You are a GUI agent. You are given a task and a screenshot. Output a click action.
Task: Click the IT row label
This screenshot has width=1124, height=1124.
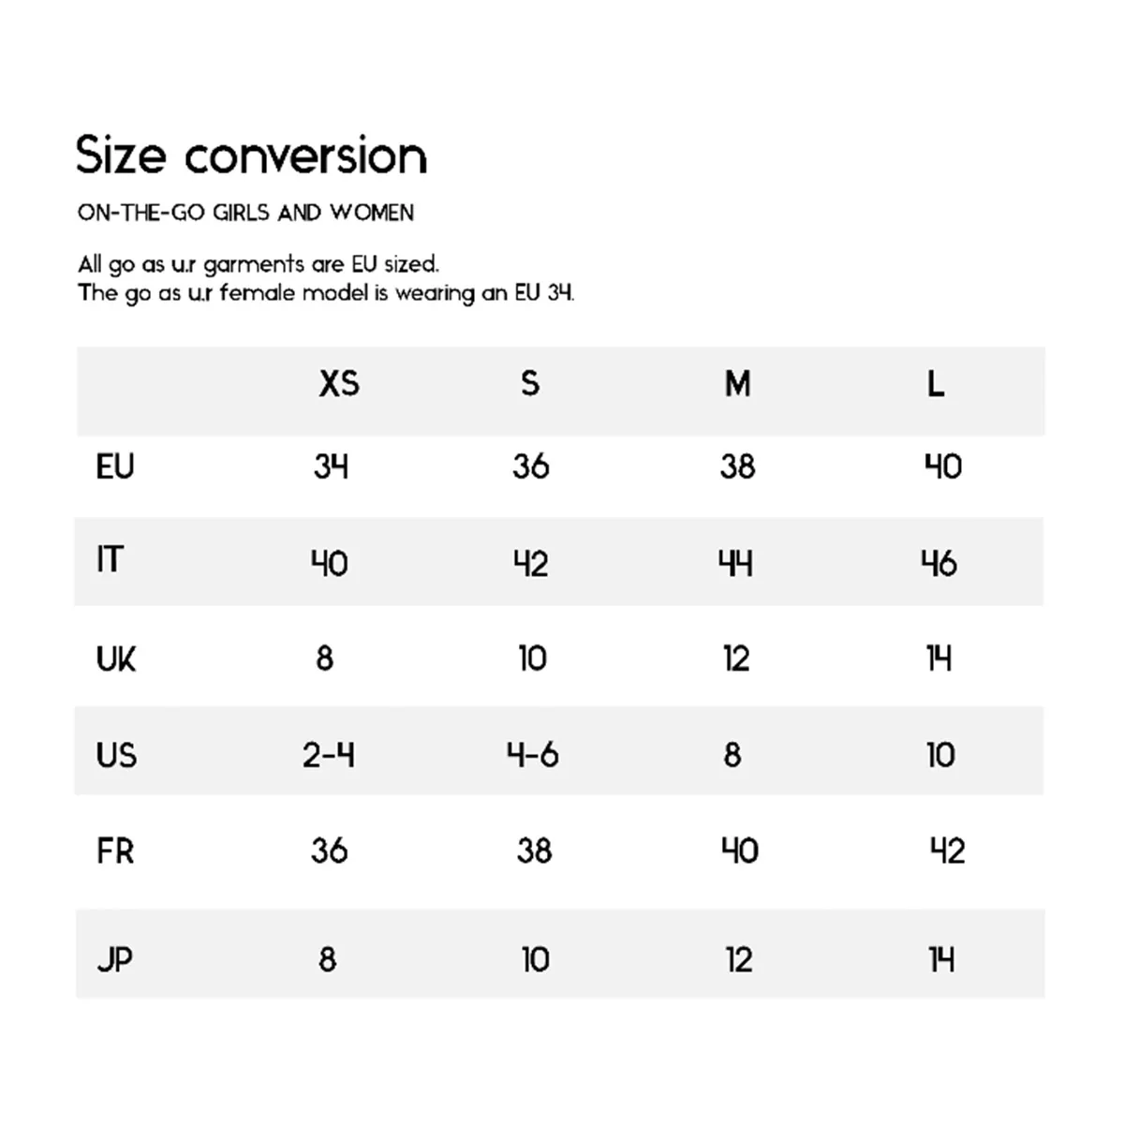[109, 560]
